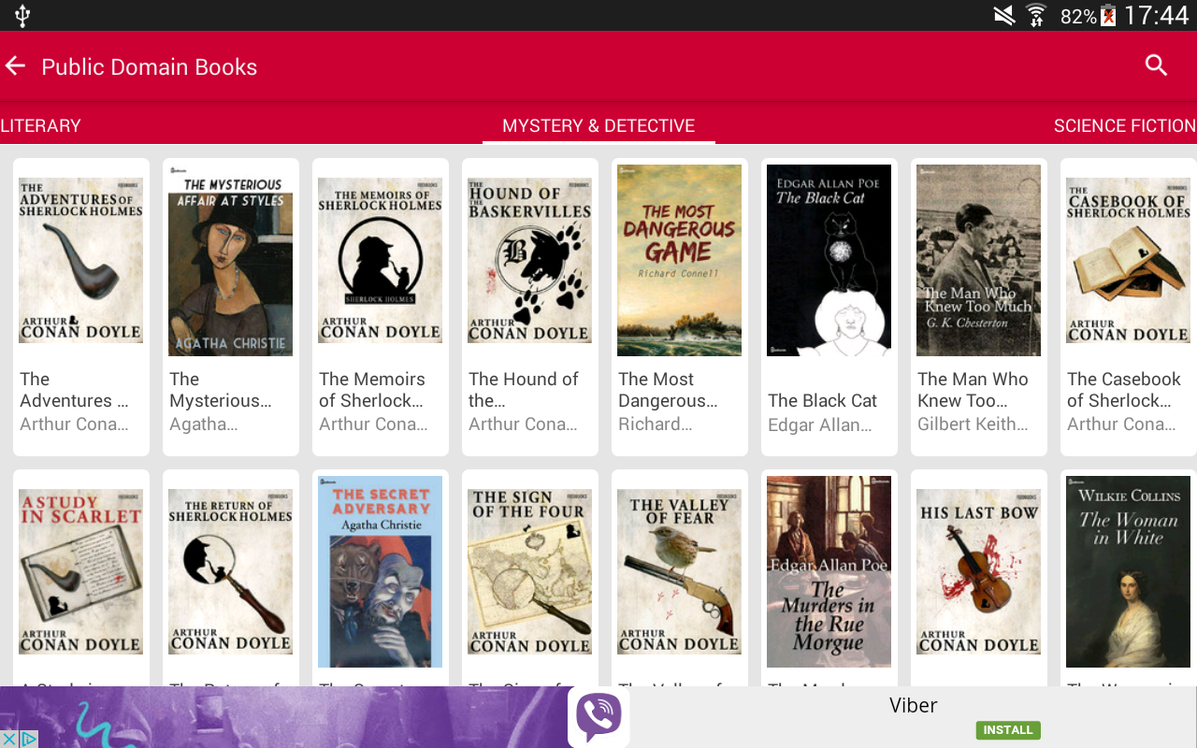Tap the Viber app logo in ad
This screenshot has width=1197, height=748.
[598, 717]
